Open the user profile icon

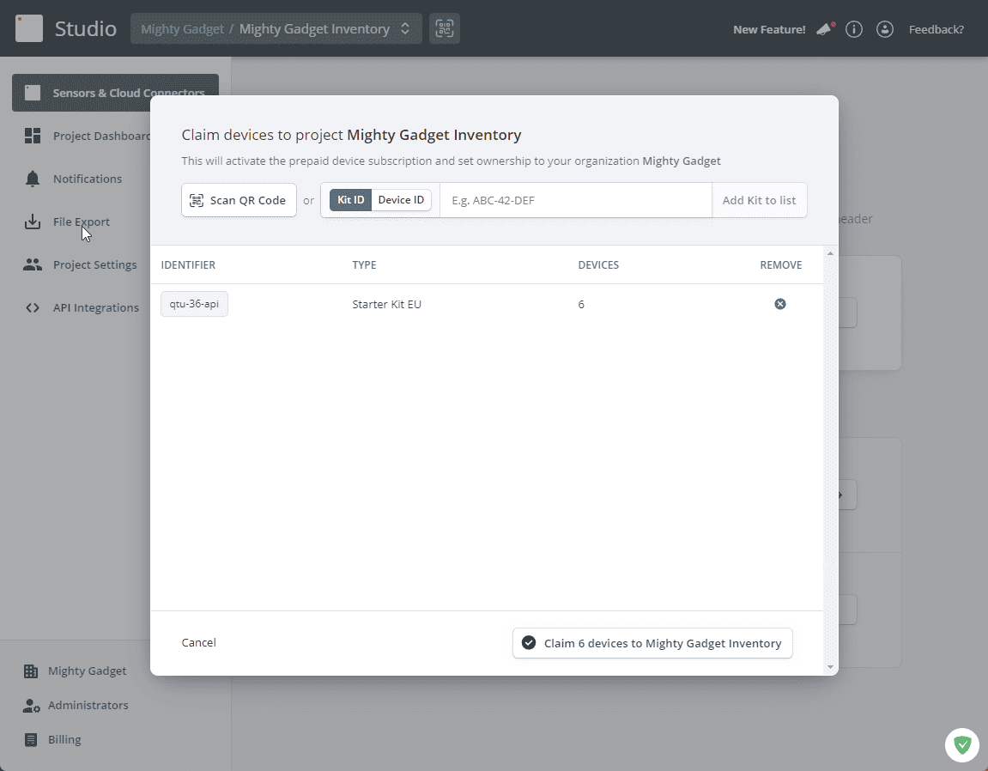(884, 29)
